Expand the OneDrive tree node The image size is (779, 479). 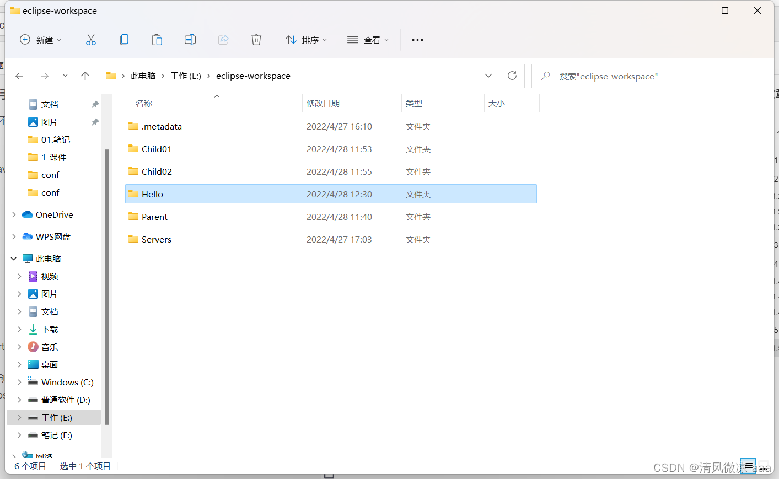point(14,214)
